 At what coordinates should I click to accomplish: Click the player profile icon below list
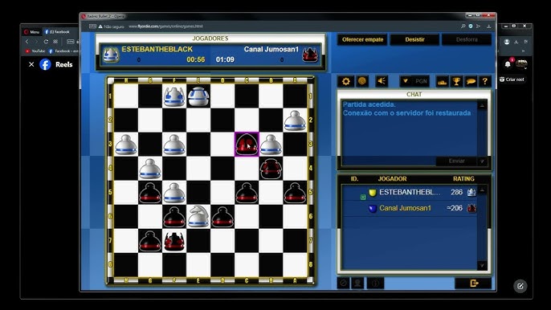click(357, 283)
